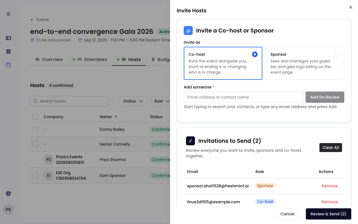Open the PS user avatar
This screenshot has width=358, height=224.
coord(8,209)
